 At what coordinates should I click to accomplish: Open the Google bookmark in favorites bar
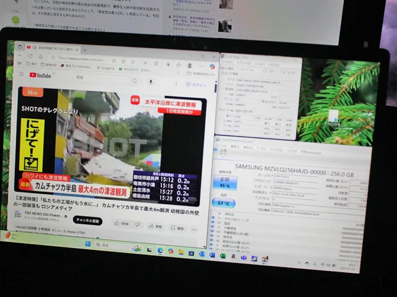(x=106, y=68)
